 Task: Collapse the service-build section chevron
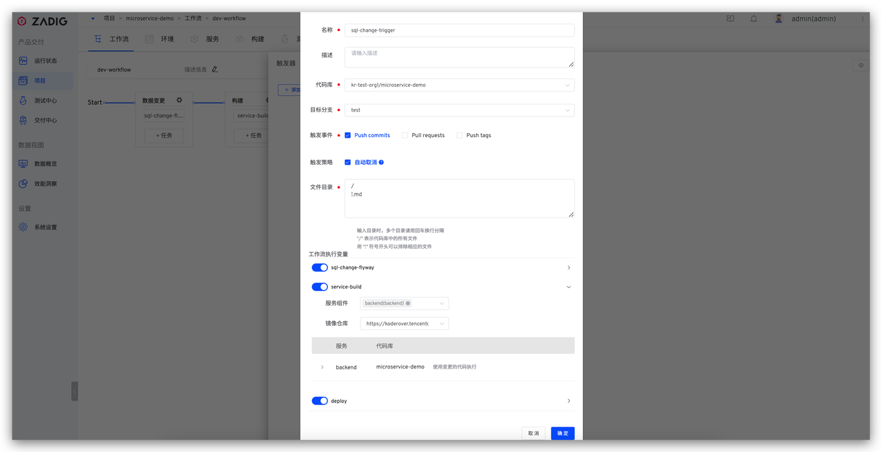click(568, 287)
